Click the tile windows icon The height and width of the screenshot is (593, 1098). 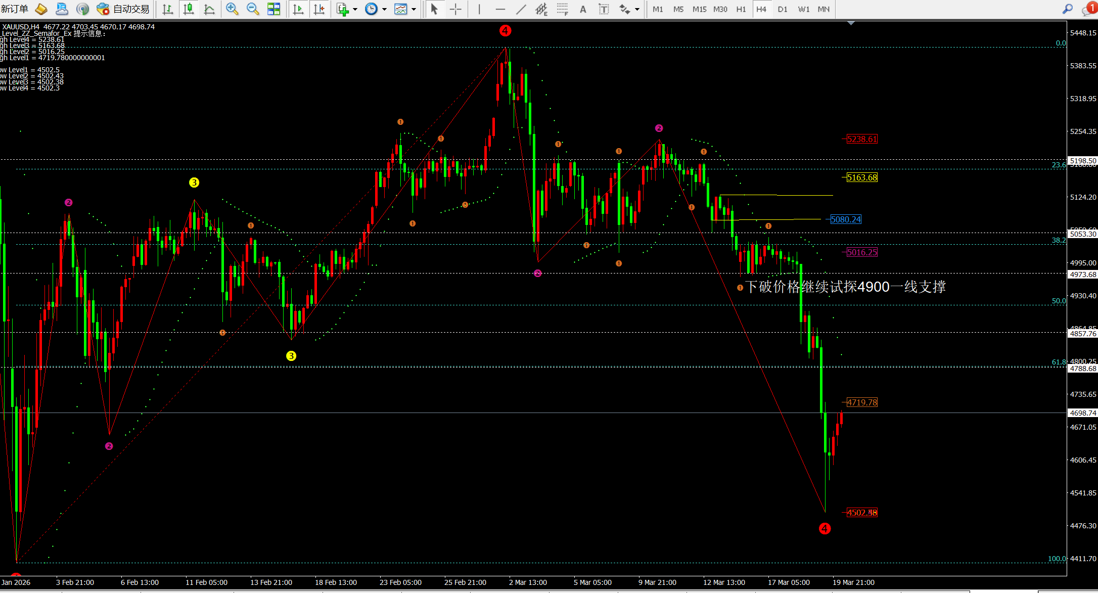click(273, 9)
